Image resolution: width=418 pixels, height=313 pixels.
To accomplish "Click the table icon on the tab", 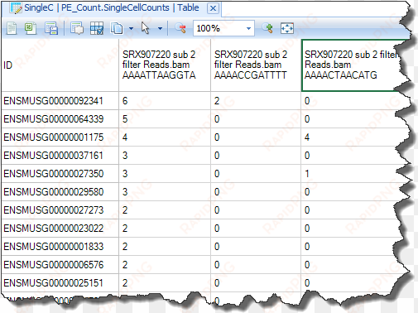I will point(16,8).
